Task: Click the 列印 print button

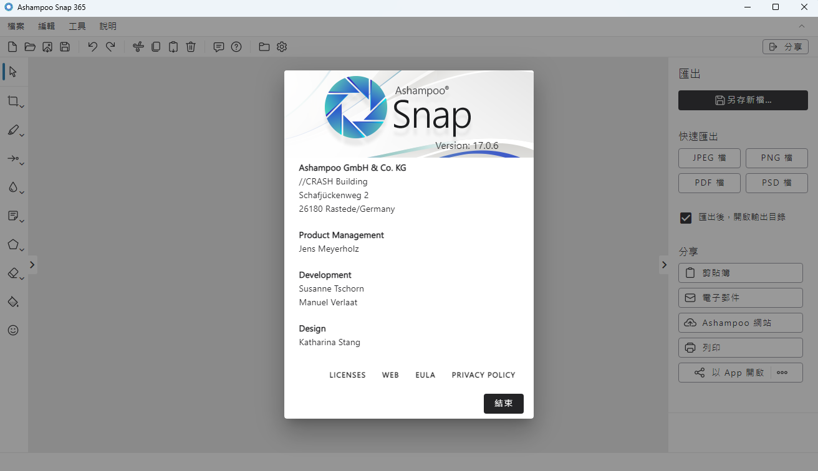Action: click(741, 348)
